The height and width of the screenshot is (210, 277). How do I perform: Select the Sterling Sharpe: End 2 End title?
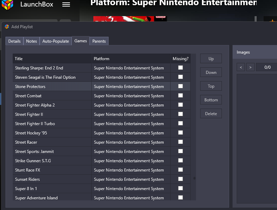click(39, 68)
